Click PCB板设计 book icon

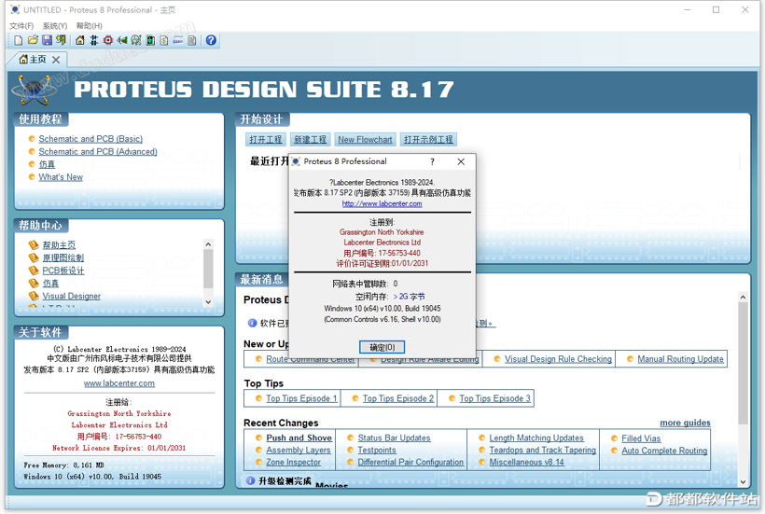click(34, 271)
